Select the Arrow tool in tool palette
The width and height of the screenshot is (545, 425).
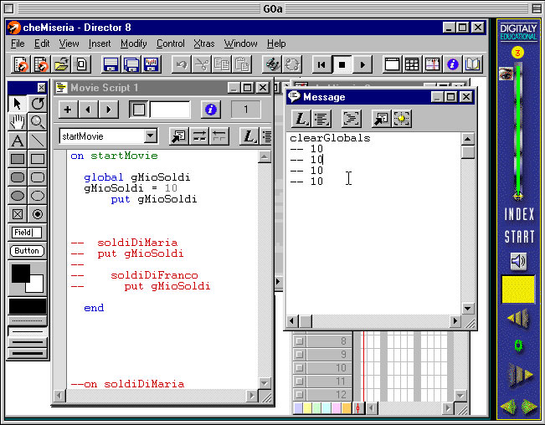coord(18,104)
